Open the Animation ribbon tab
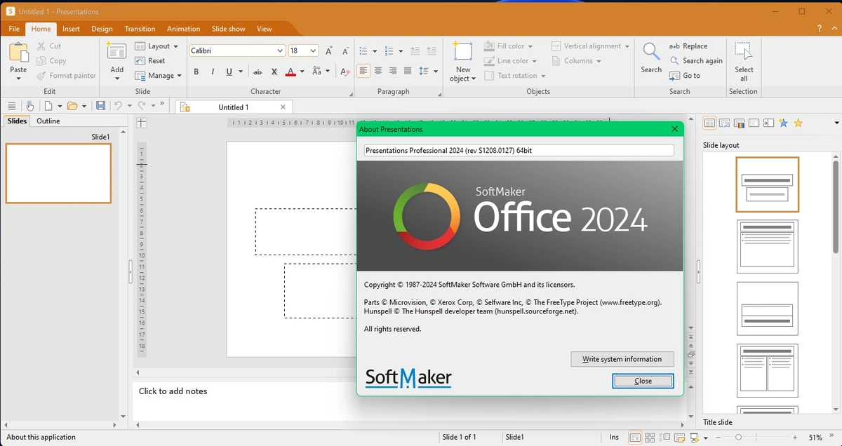The width and height of the screenshot is (842, 446). (x=184, y=29)
